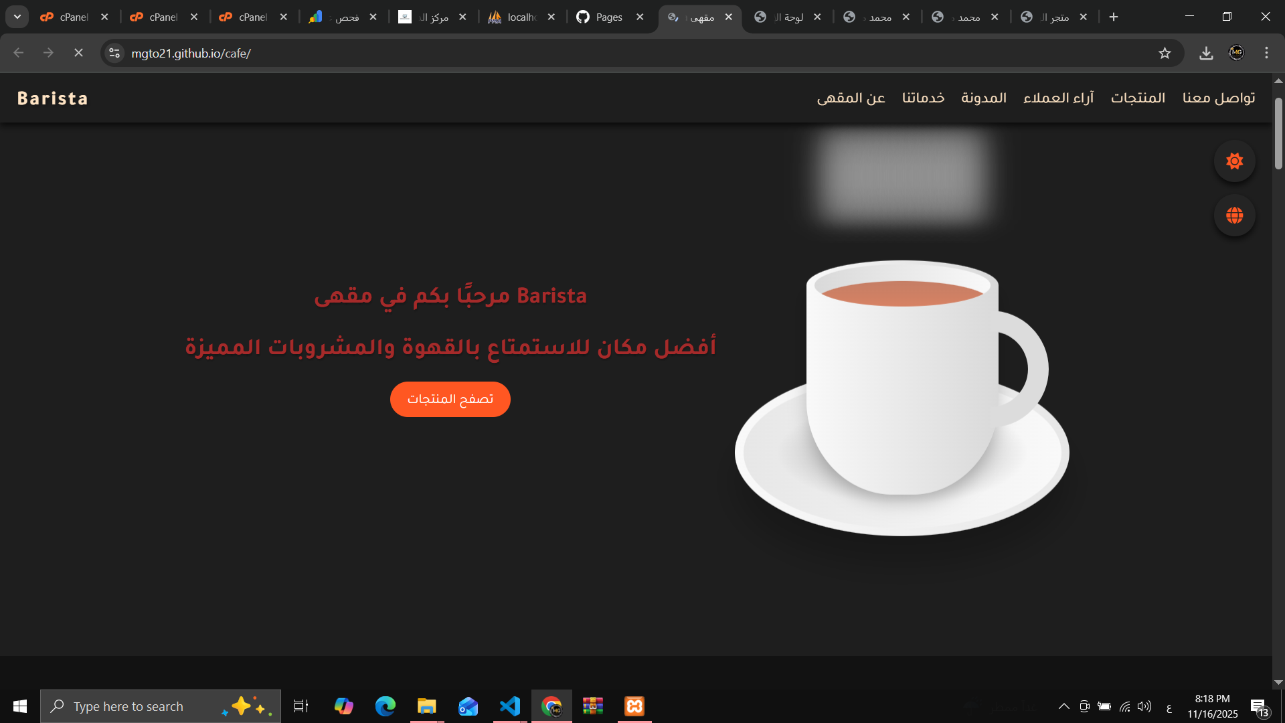Open Chrome profile avatar icon
1285x723 pixels.
point(1236,53)
